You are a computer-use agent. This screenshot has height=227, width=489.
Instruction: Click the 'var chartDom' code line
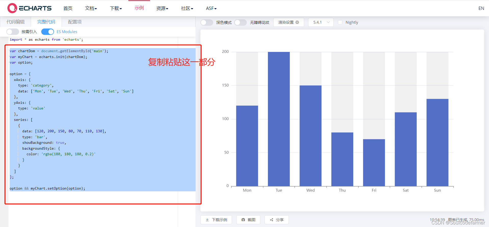pyautogui.click(x=59, y=51)
